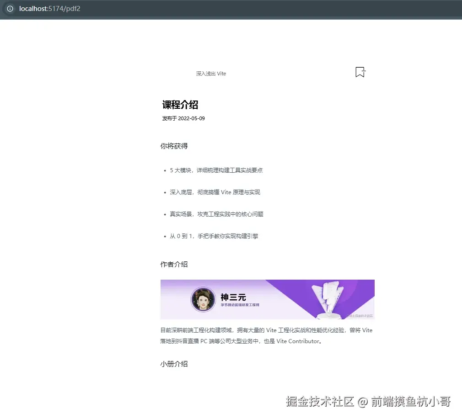Image resolution: width=462 pixels, height=419 pixels.
Task: Click the site info icon in address bar
Action: (10, 9)
